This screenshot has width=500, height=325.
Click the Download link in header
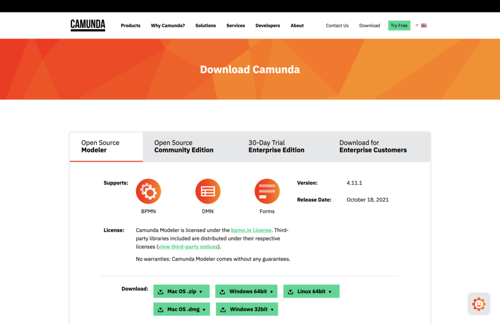click(x=370, y=25)
